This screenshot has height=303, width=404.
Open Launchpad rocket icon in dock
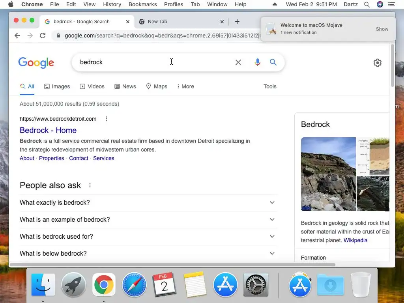tap(73, 285)
